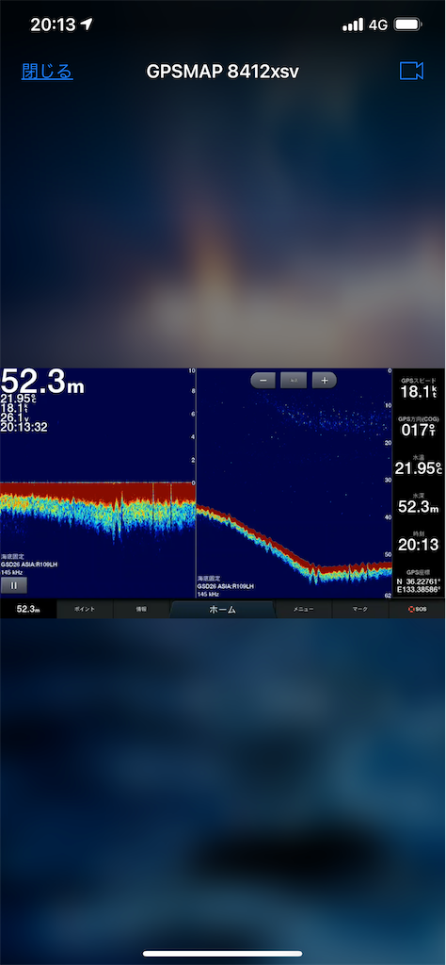Tap the GPSスピード 18.1 kt data field

(419, 389)
